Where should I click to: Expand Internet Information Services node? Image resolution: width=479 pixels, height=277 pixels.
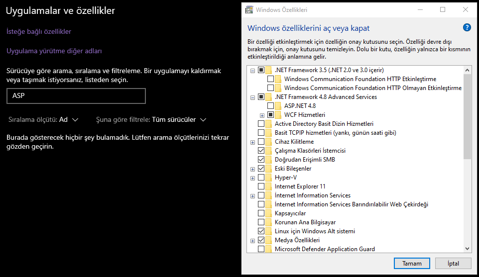[x=252, y=196]
